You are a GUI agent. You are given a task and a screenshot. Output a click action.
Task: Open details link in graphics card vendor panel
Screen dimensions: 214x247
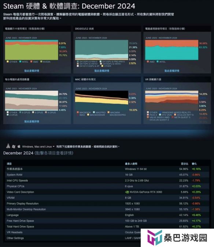click(32, 71)
